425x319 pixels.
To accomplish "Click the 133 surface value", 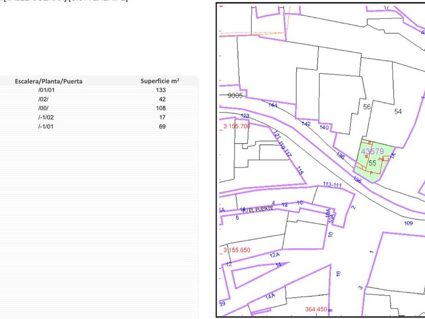I will (x=161, y=90).
